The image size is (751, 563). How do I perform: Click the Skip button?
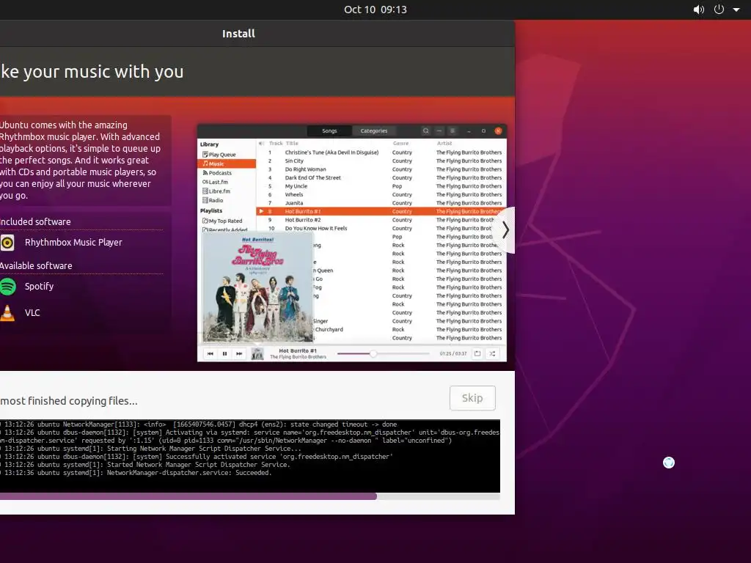click(x=472, y=398)
